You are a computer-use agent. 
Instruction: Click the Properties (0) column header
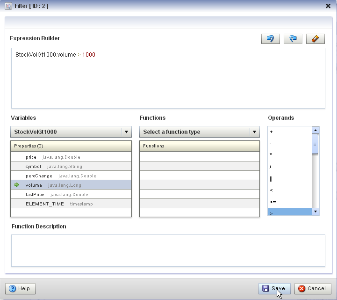[x=71, y=146]
